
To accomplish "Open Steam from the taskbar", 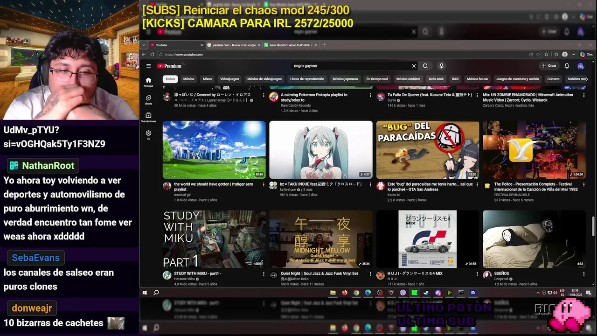I will coord(426,293).
